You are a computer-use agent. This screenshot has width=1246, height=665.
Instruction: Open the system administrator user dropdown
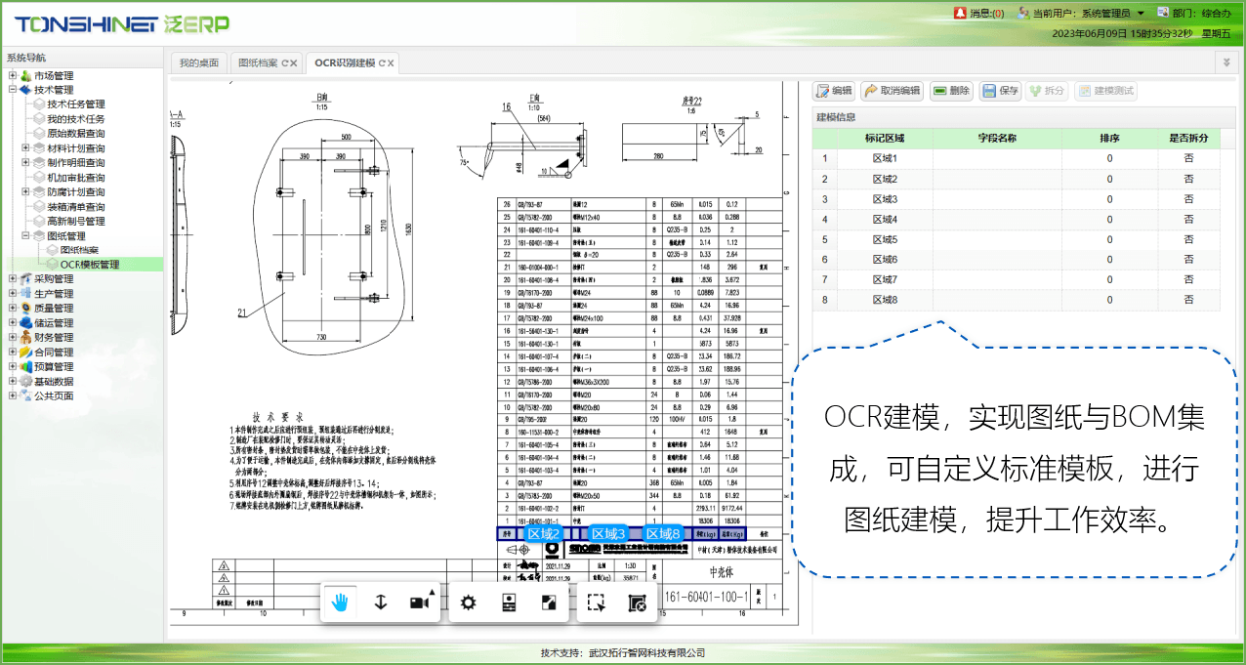[x=1141, y=14]
